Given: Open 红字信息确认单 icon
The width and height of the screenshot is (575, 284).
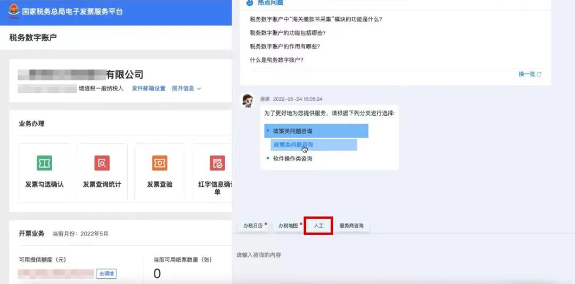Looking at the screenshot, I should (x=217, y=163).
